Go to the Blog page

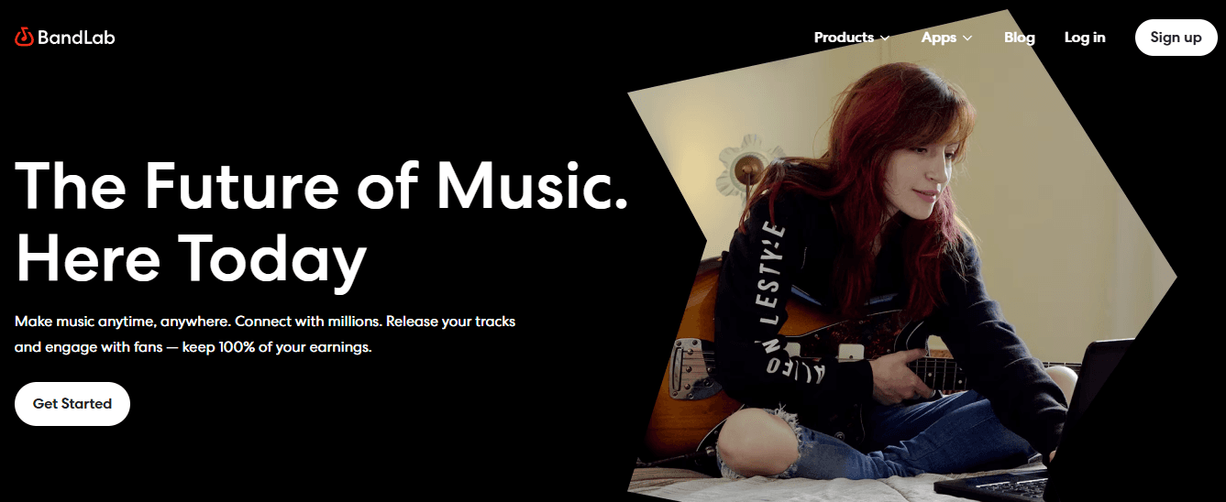[1020, 38]
